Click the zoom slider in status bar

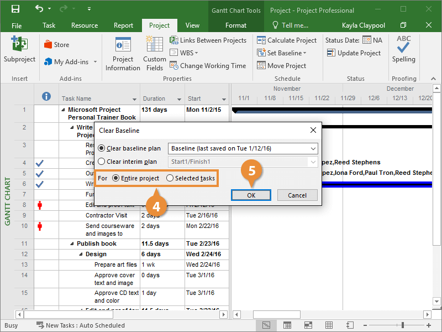pos(403,325)
